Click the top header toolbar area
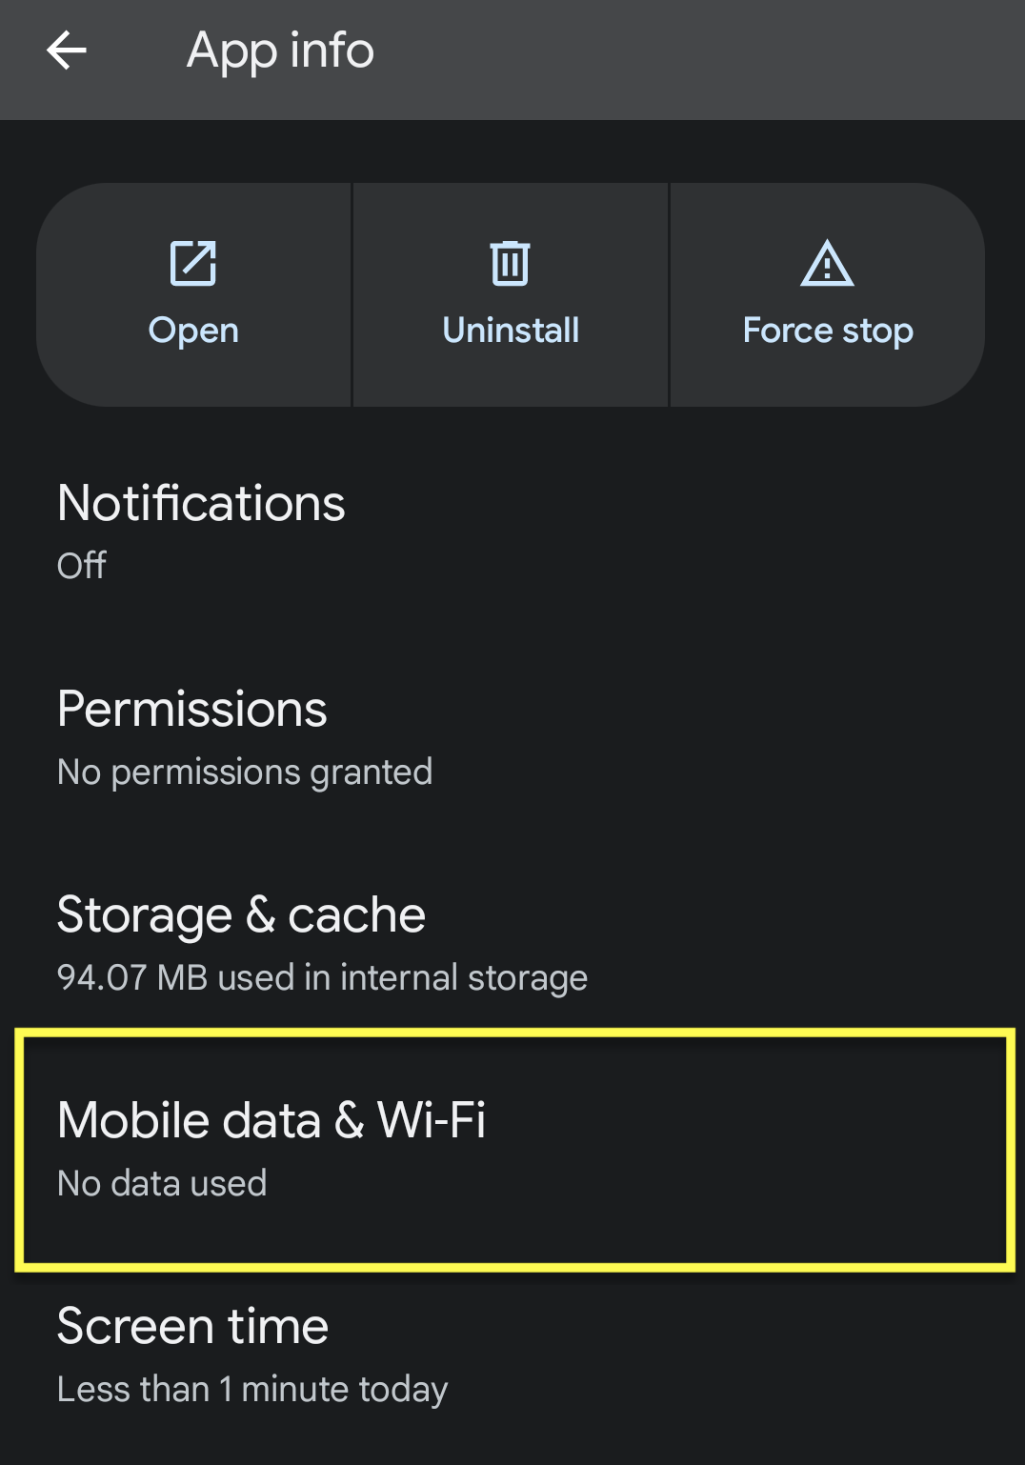Image resolution: width=1025 pixels, height=1465 pixels. 667,59
